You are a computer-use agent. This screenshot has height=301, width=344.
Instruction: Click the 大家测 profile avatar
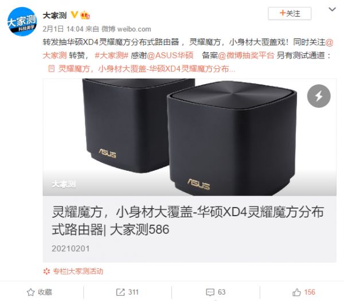pyautogui.click(x=22, y=22)
